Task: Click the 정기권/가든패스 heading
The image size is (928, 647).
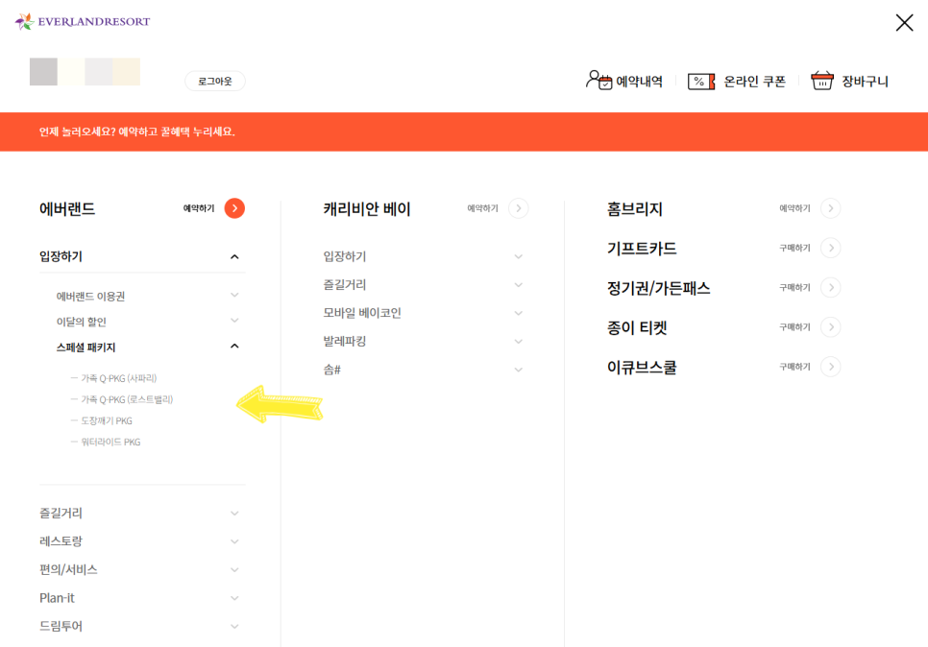Action: pyautogui.click(x=658, y=288)
